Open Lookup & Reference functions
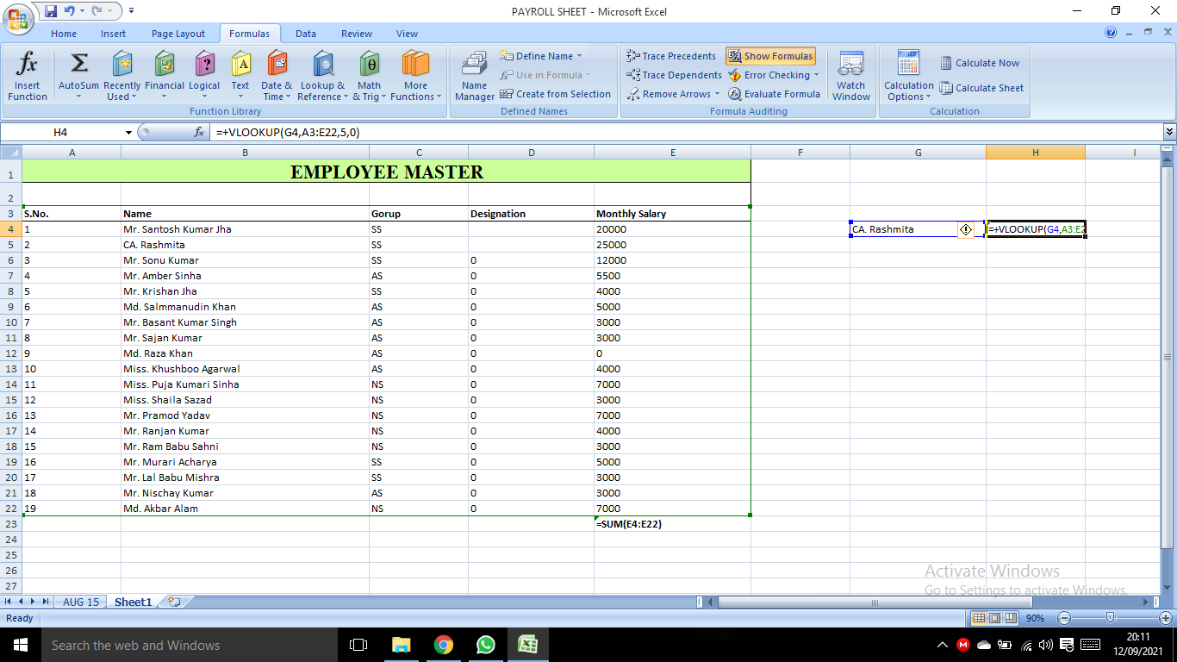The image size is (1177, 662). click(x=321, y=76)
